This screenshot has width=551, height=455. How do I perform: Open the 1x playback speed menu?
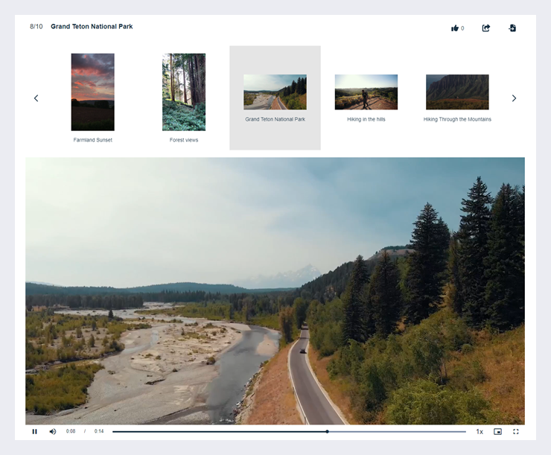click(480, 431)
